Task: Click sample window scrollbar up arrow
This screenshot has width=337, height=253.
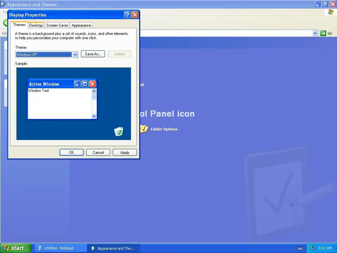Action: click(94, 91)
